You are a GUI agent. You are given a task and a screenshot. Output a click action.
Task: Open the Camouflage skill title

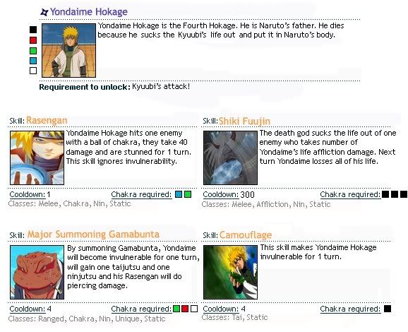coord(246,235)
